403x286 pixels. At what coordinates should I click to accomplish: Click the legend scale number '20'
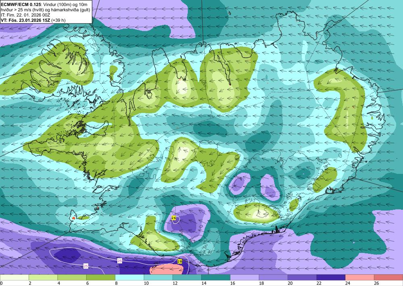coord(290,283)
